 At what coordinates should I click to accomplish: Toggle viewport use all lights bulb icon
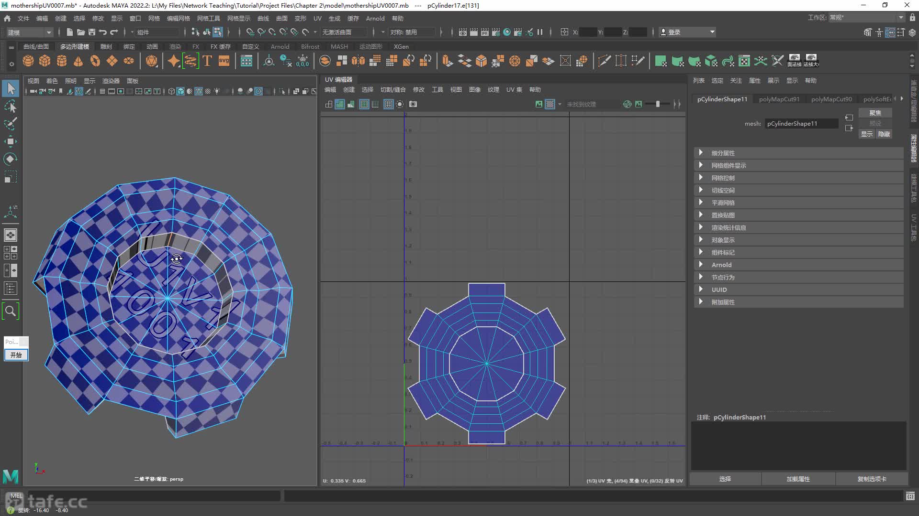(217, 91)
